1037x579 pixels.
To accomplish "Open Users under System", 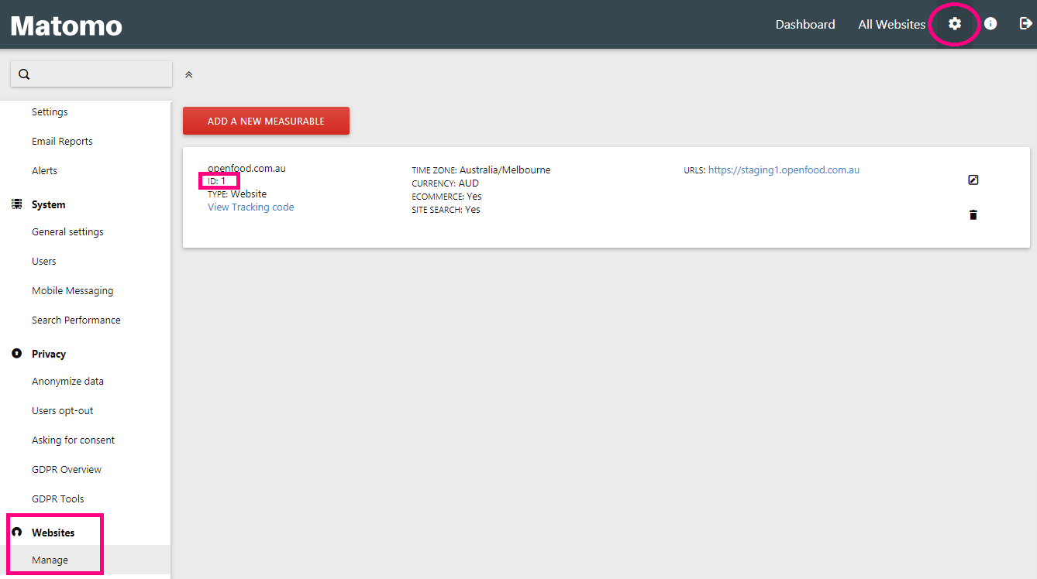I will tap(44, 261).
